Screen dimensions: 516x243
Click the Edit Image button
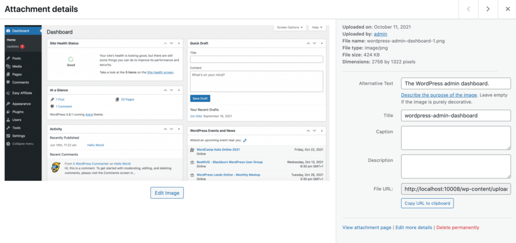coord(167,193)
